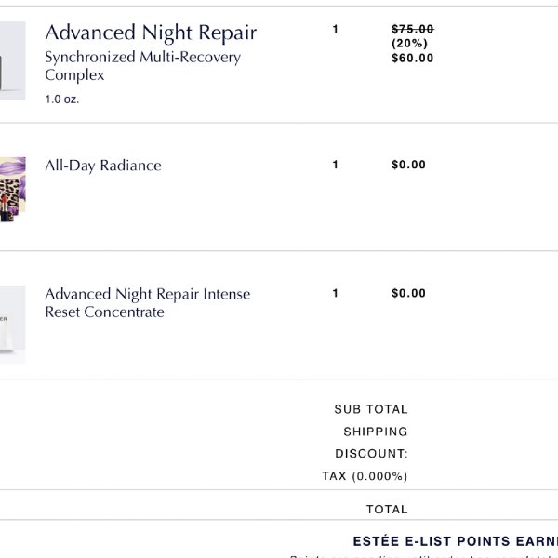Click the TOTAL row label
558x558 pixels.
click(x=387, y=510)
